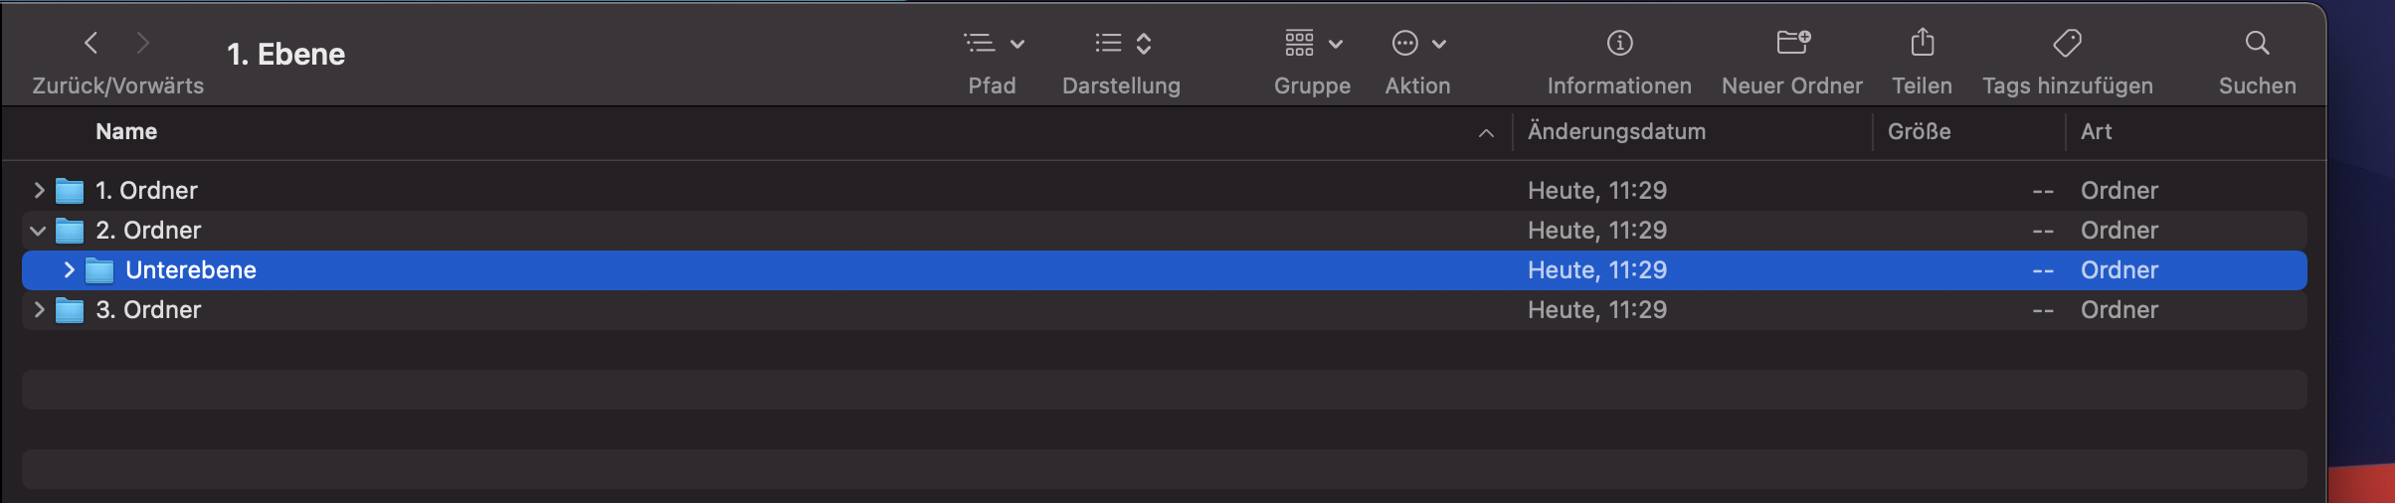Sort by the Name column header

click(126, 132)
